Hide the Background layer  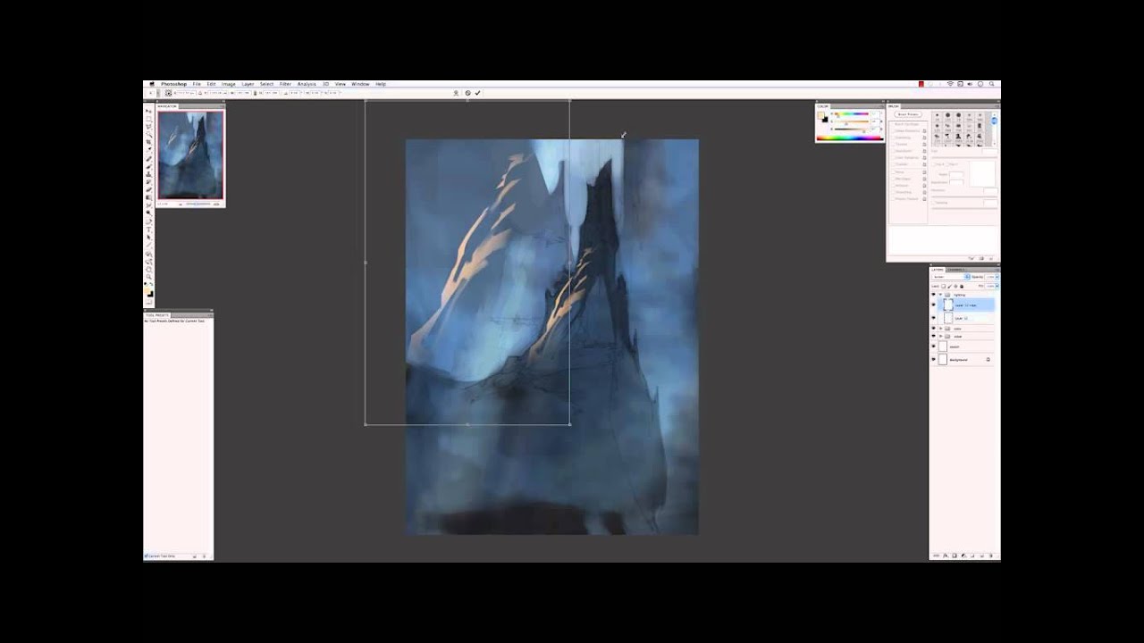[x=934, y=360]
